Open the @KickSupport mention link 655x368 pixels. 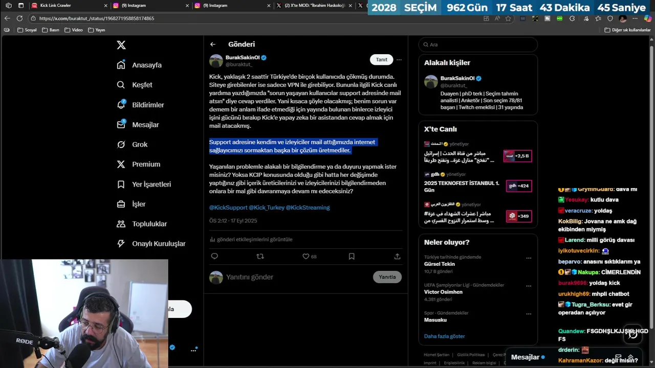[x=228, y=208]
